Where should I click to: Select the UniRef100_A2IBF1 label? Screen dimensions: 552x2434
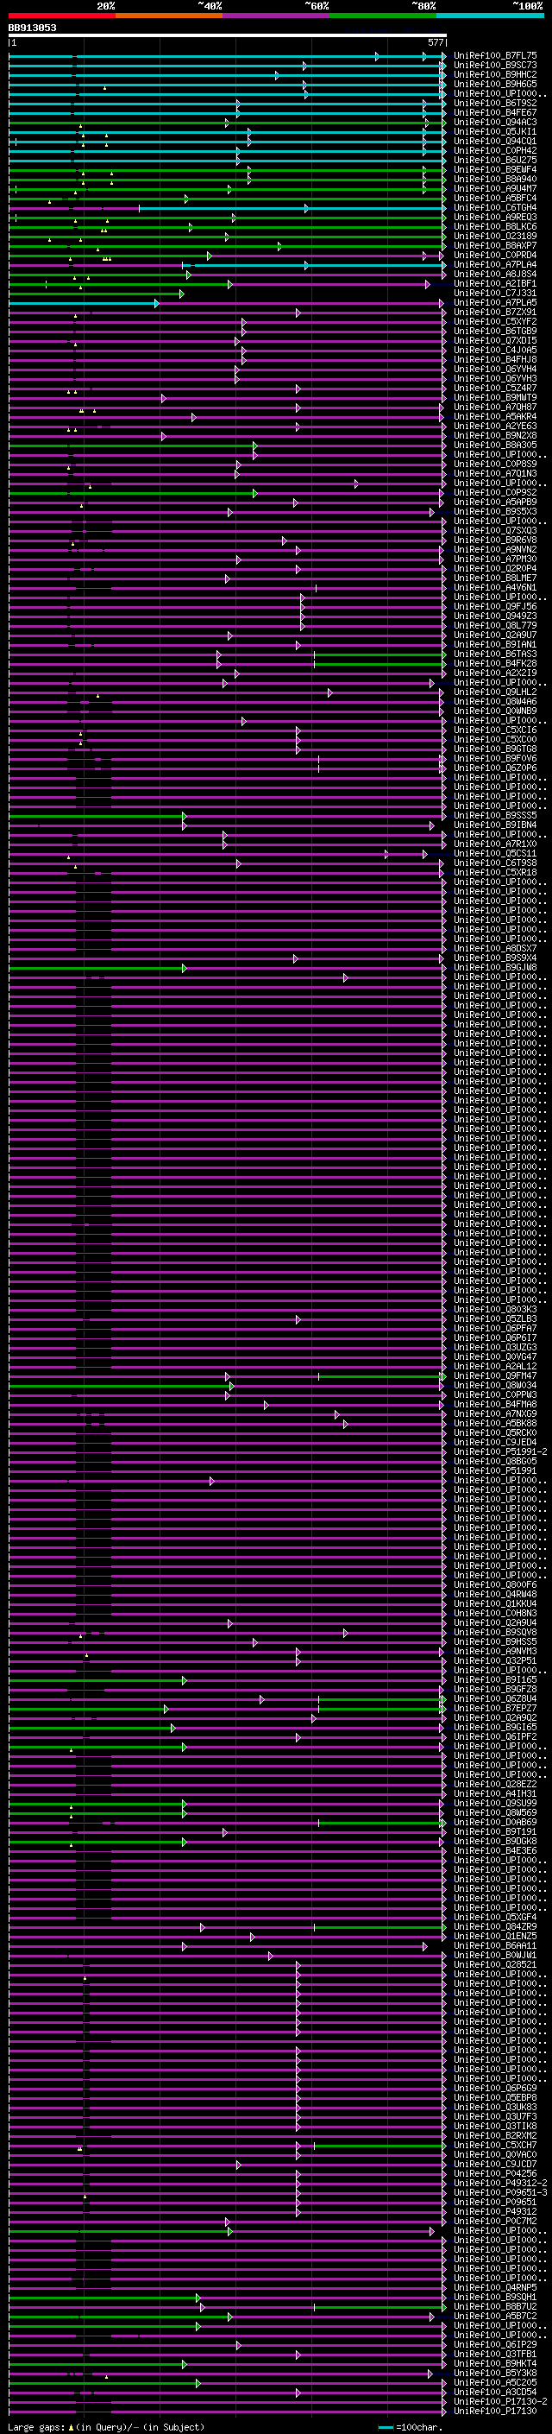tap(495, 283)
